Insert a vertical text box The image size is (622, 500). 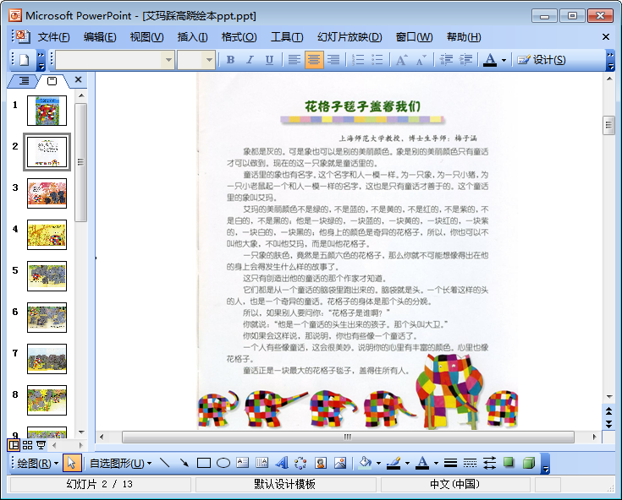point(261,462)
